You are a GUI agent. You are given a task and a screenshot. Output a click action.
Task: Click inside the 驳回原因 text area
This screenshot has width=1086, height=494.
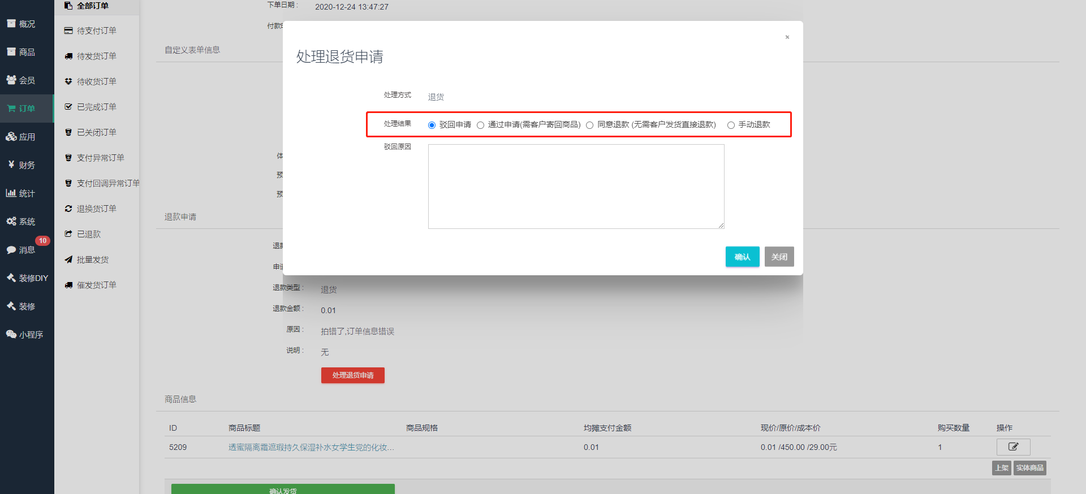(x=576, y=187)
